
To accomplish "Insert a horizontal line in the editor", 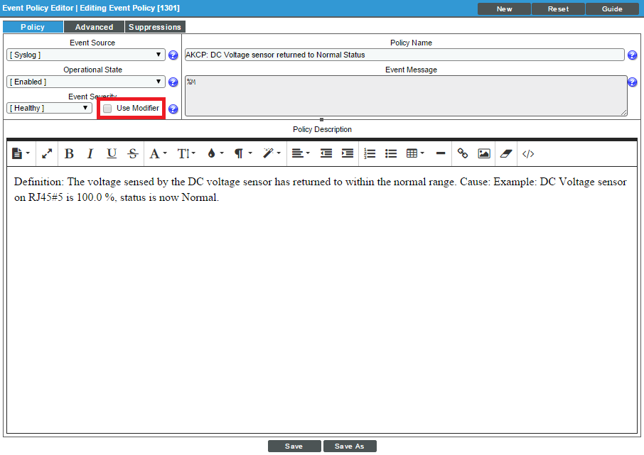I will [x=441, y=153].
